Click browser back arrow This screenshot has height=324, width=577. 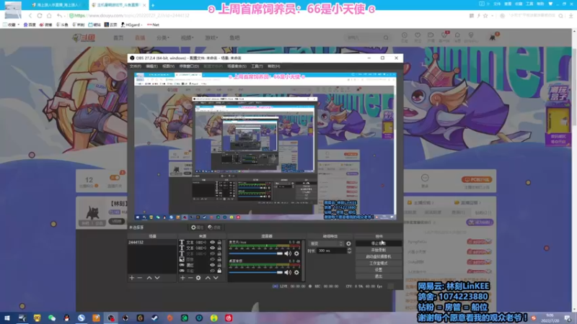[x=30, y=16]
